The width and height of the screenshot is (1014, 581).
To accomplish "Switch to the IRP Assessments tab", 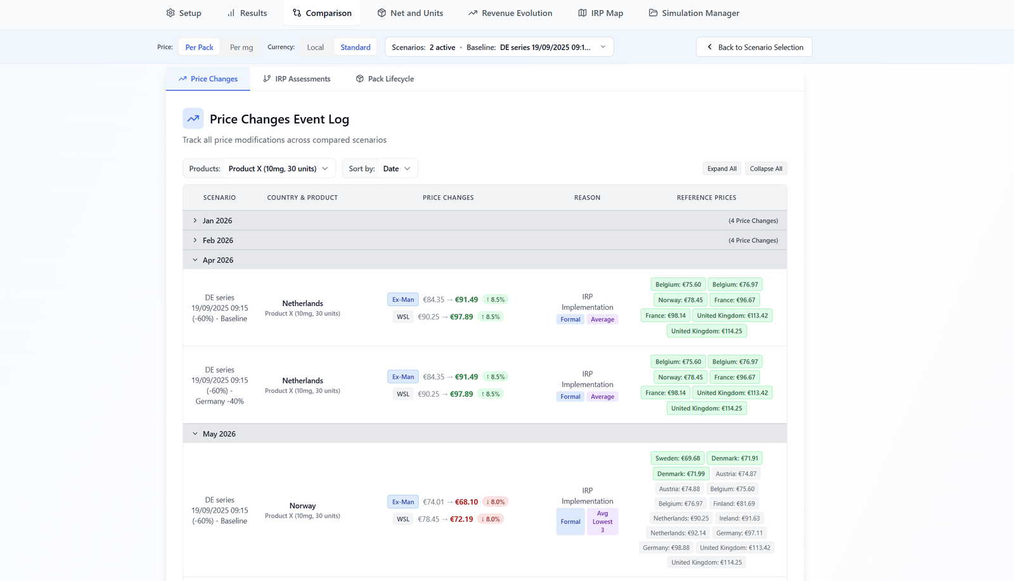I will click(x=296, y=79).
